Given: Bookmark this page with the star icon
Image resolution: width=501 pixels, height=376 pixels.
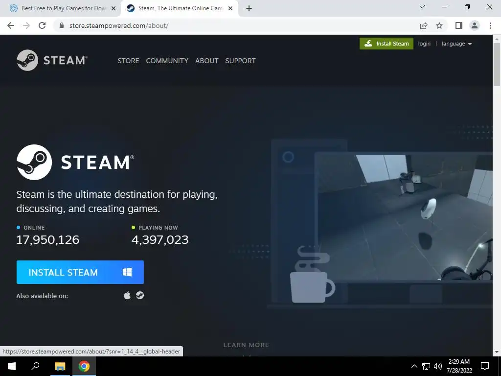Looking at the screenshot, I should [x=439, y=25].
